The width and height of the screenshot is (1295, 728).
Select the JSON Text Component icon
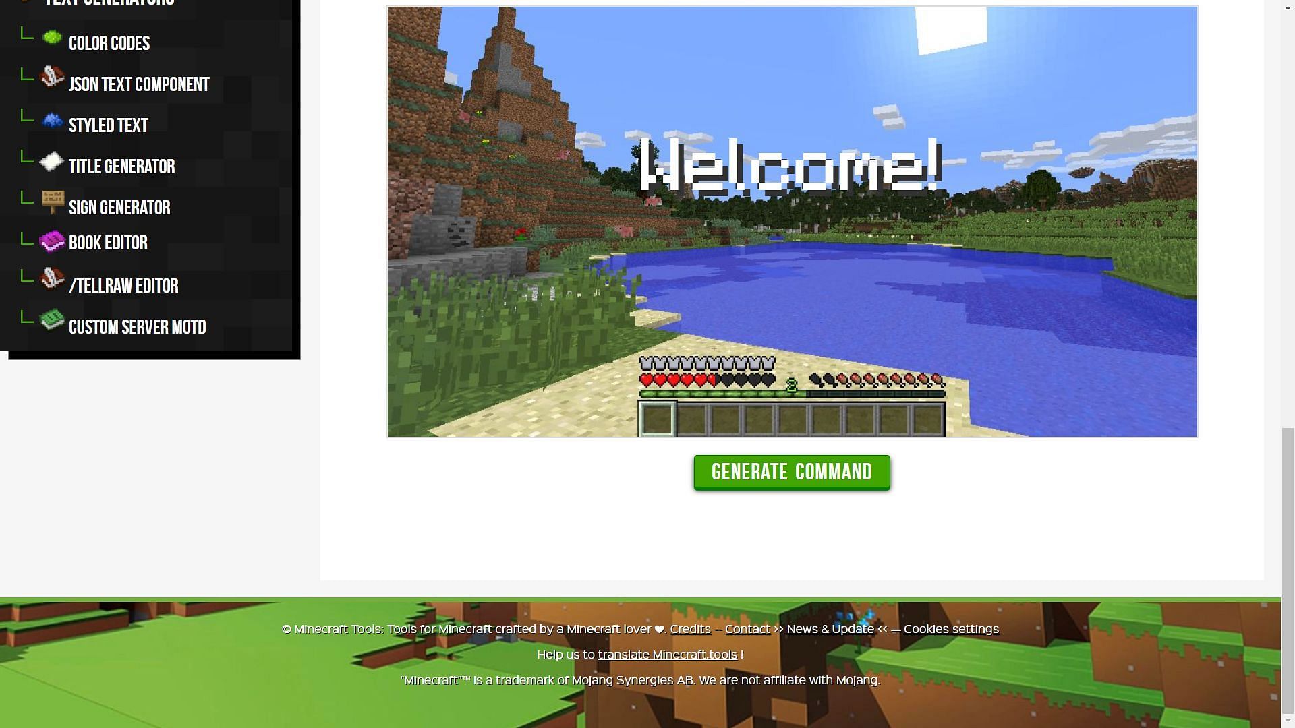(51, 82)
